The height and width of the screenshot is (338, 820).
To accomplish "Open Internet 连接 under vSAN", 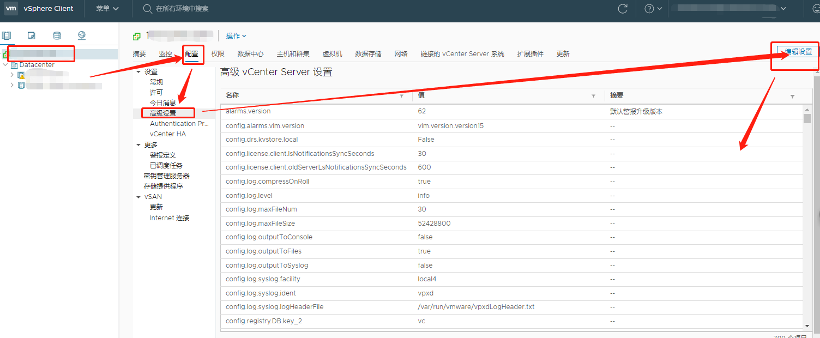I will 170,218.
